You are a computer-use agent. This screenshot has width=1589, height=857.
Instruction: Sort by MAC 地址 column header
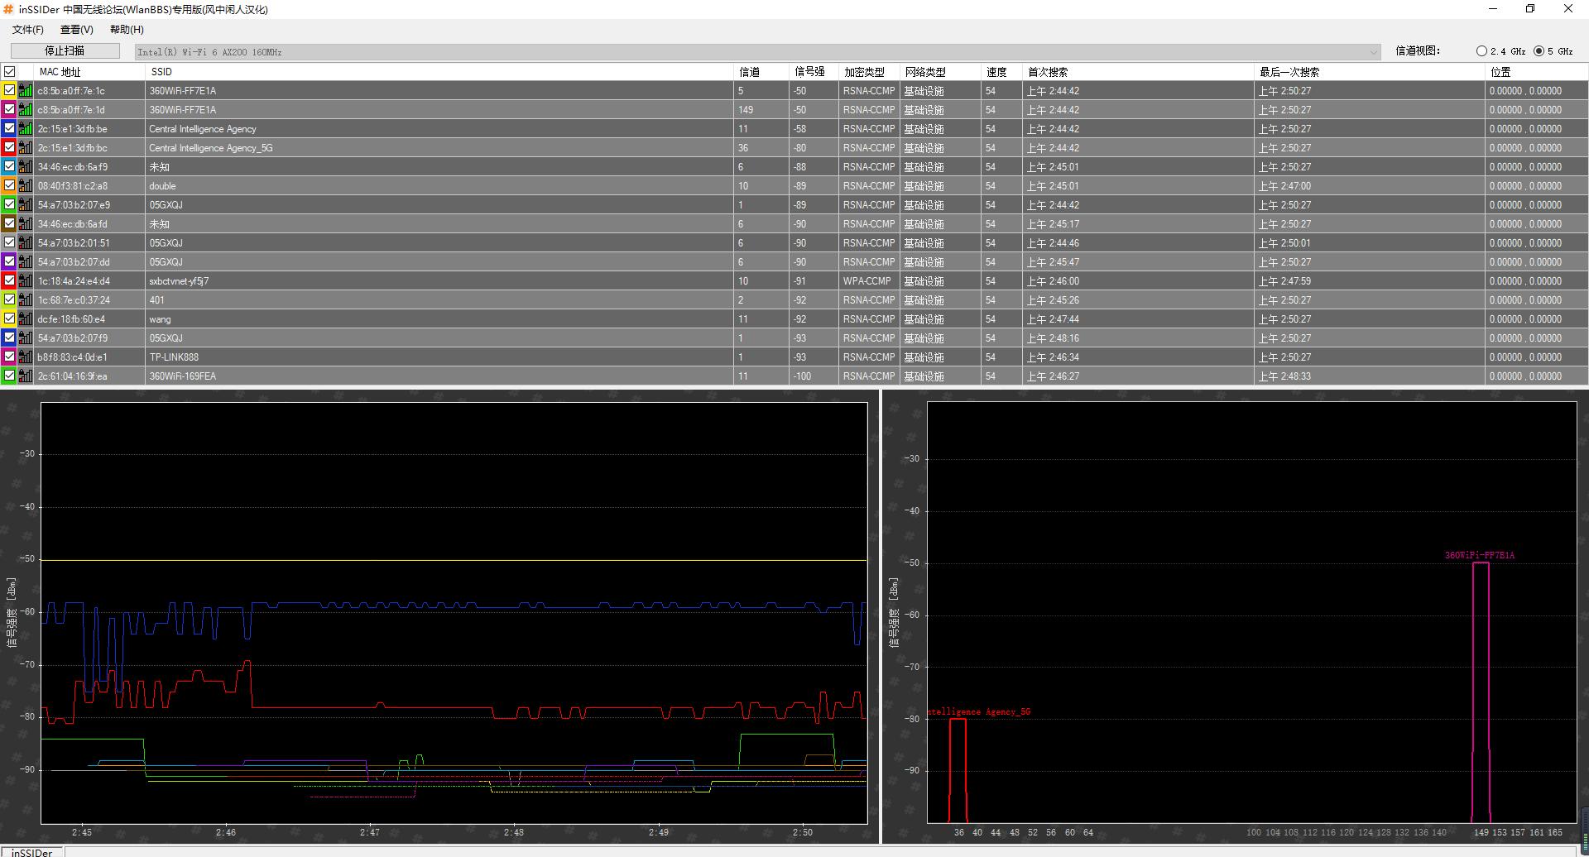pos(90,72)
